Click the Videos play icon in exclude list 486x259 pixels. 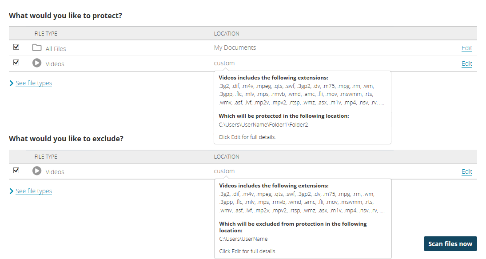pyautogui.click(x=37, y=171)
